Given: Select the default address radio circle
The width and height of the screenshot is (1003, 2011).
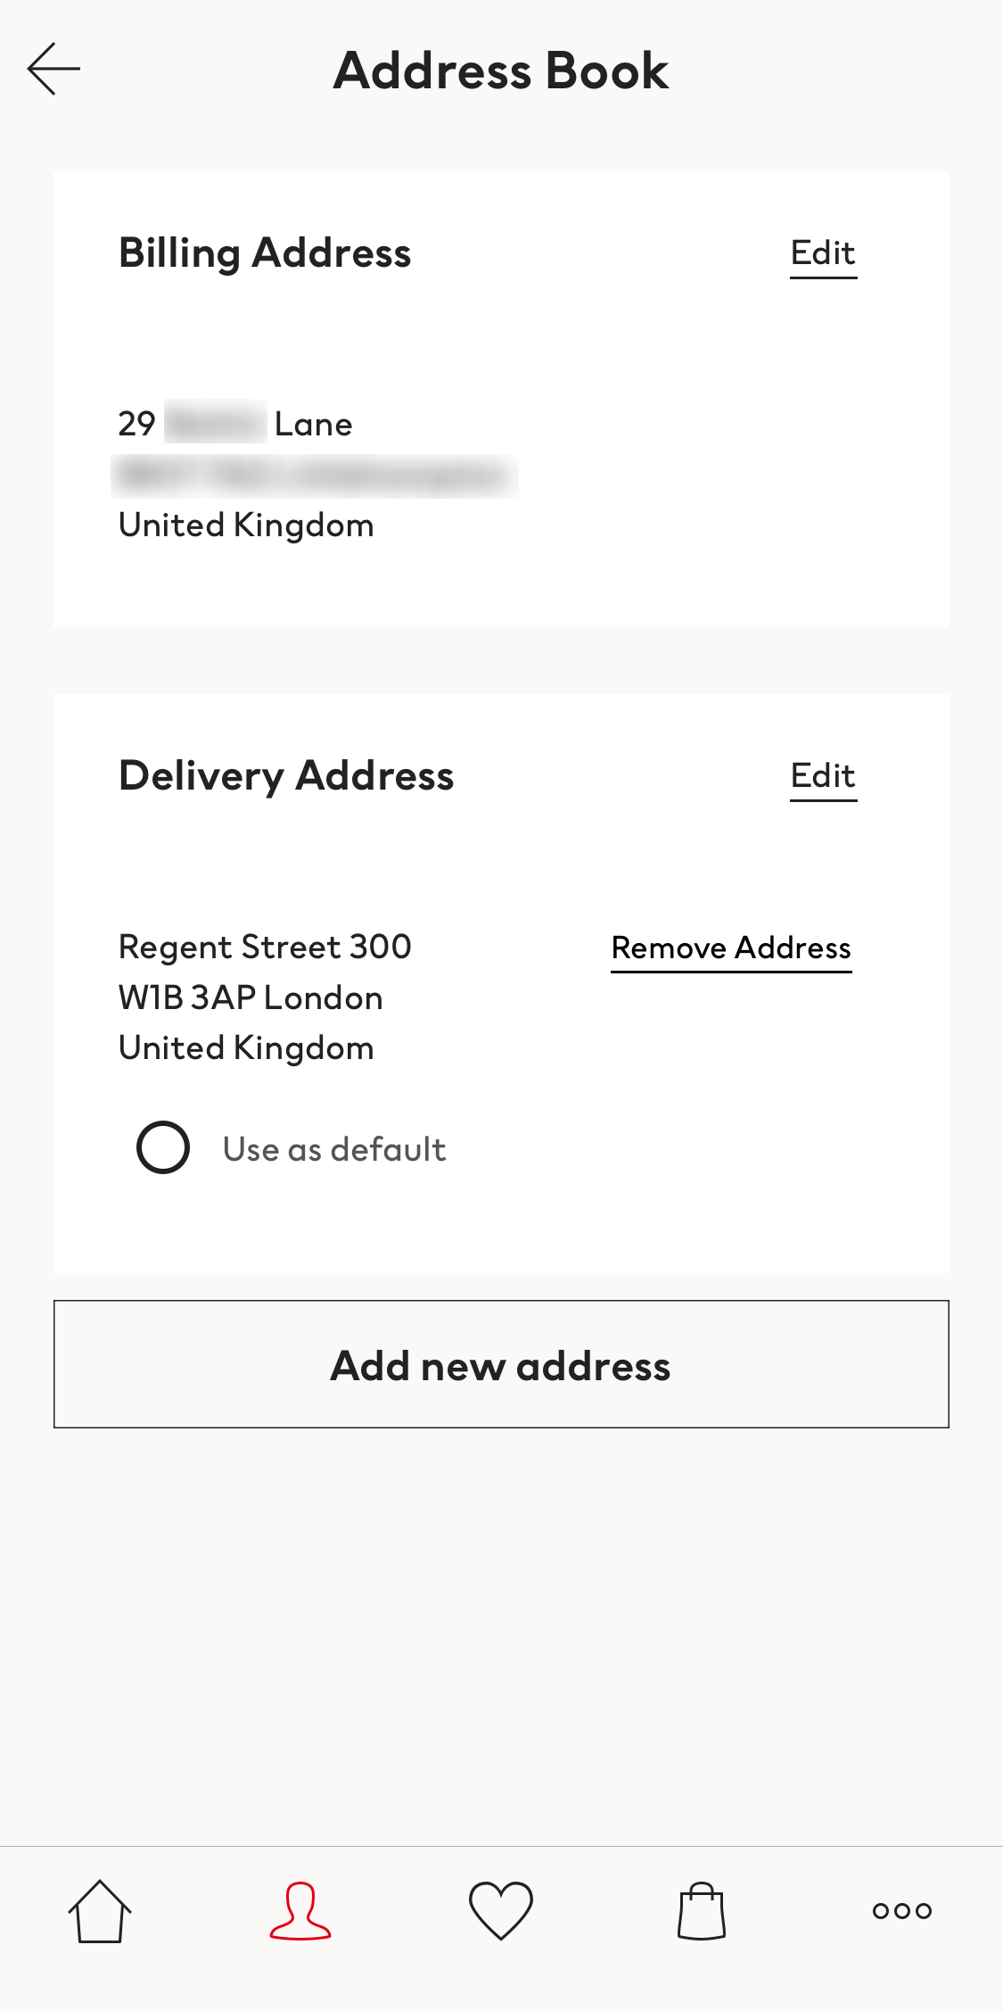Looking at the screenshot, I should (x=163, y=1147).
